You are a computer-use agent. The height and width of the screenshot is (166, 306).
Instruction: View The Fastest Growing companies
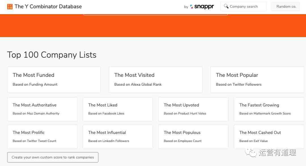point(269,109)
